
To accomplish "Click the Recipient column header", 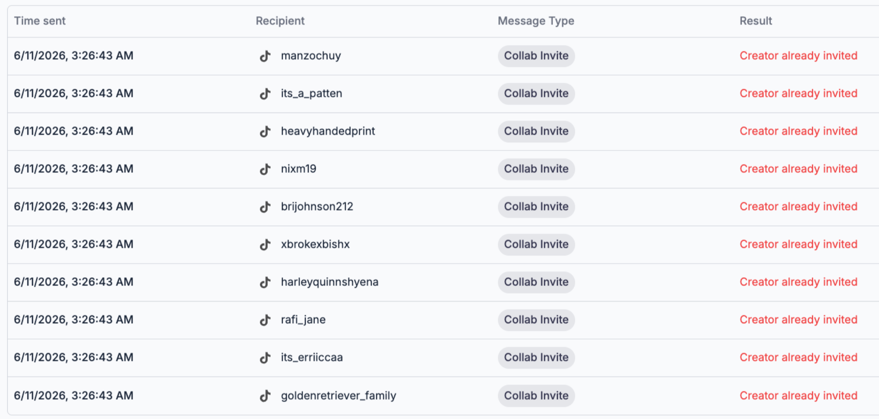I will click(x=280, y=21).
